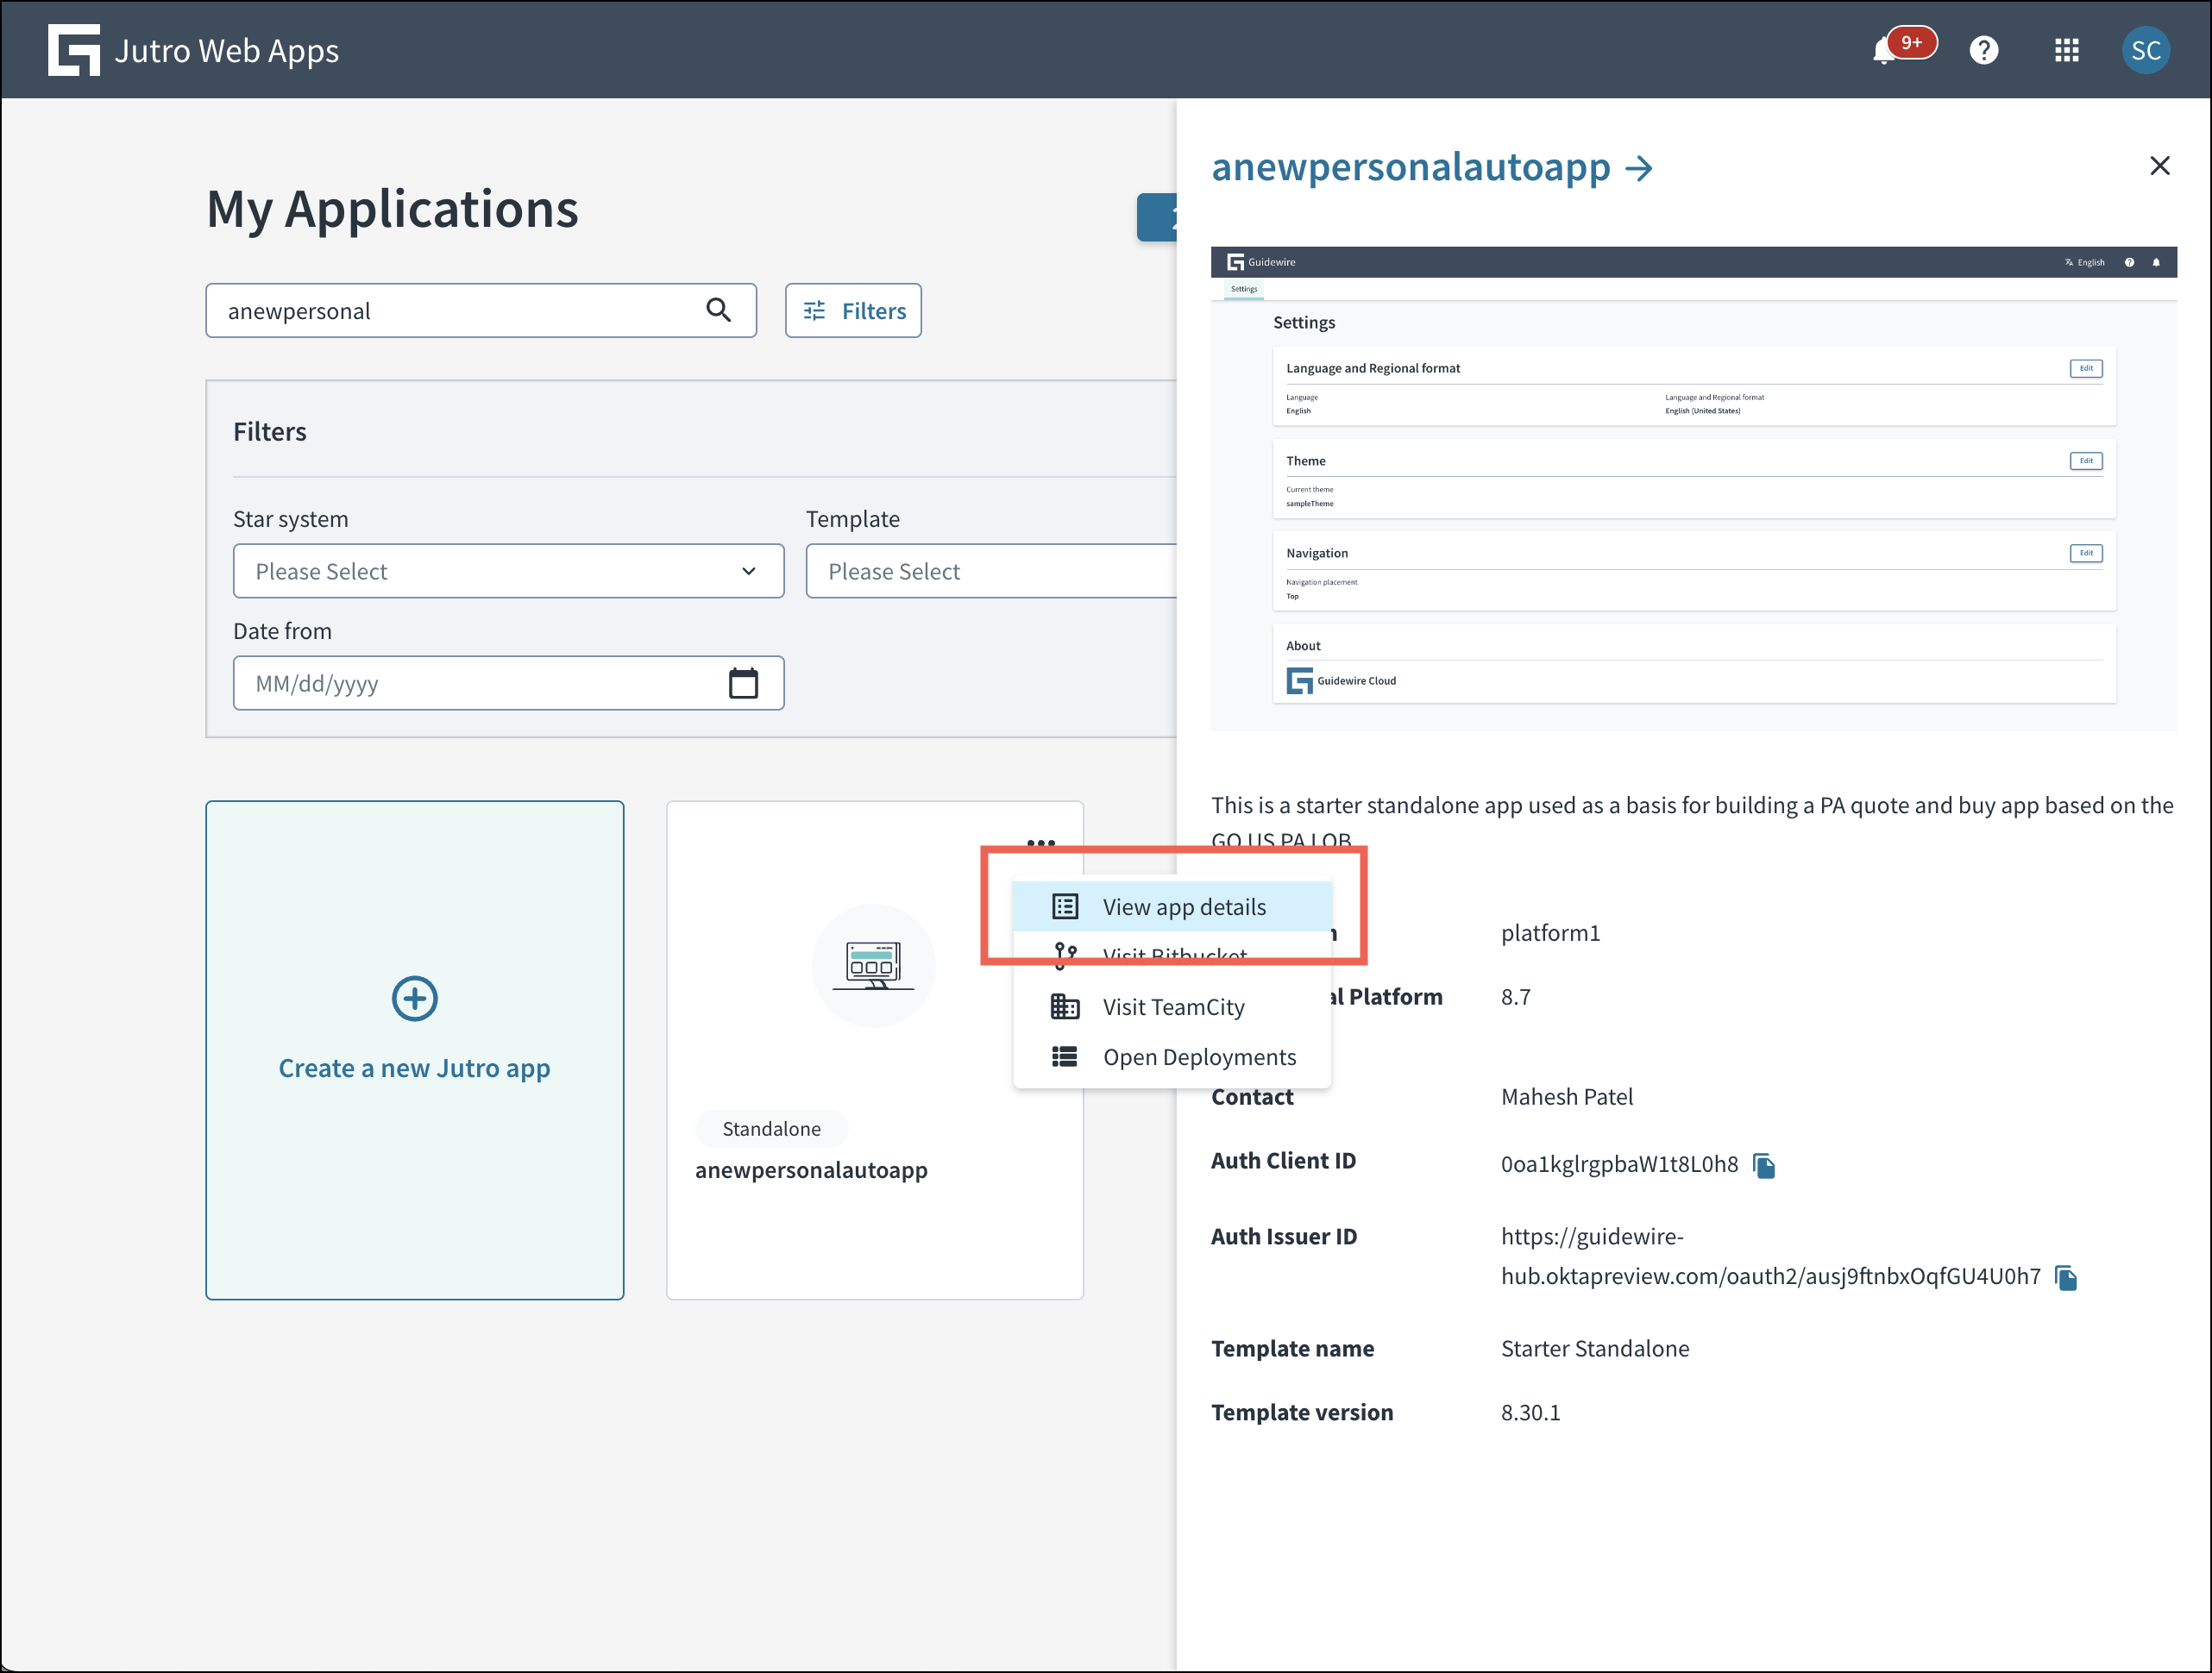Click the app preview screenshot thumbnail
2212x1673 pixels.
[1694, 488]
